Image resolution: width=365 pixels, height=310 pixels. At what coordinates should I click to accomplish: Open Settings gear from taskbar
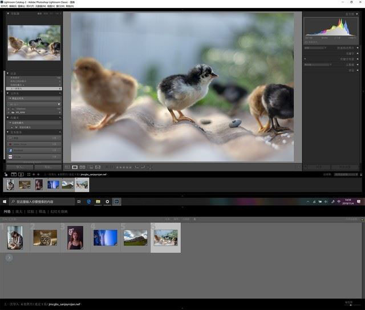(107, 202)
